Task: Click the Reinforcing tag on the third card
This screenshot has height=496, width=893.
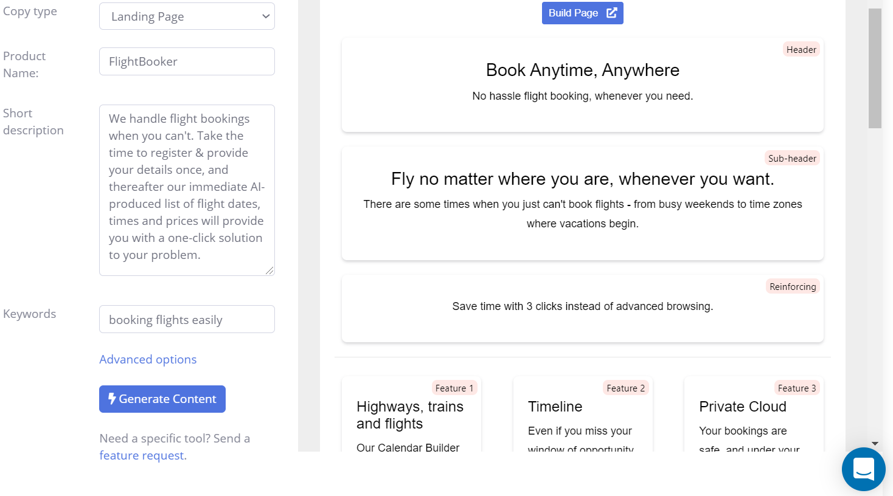Action: click(x=792, y=286)
